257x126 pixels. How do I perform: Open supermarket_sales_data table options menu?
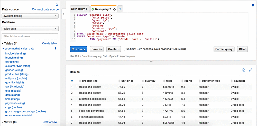pyautogui.click(x=56, y=48)
